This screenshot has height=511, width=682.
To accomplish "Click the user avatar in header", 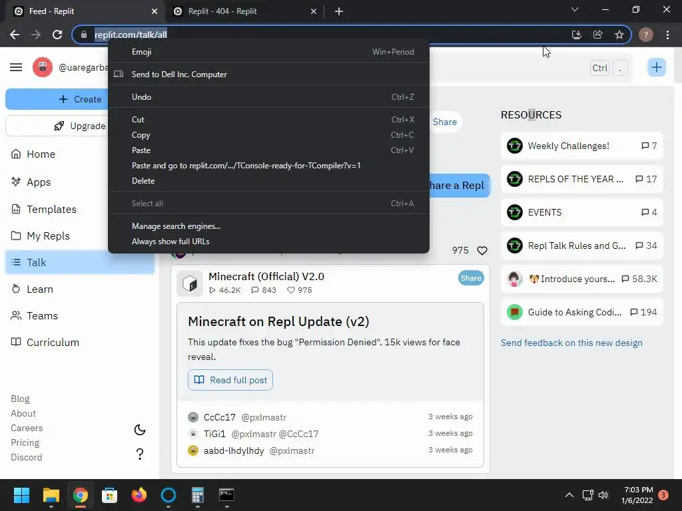I will [x=43, y=67].
